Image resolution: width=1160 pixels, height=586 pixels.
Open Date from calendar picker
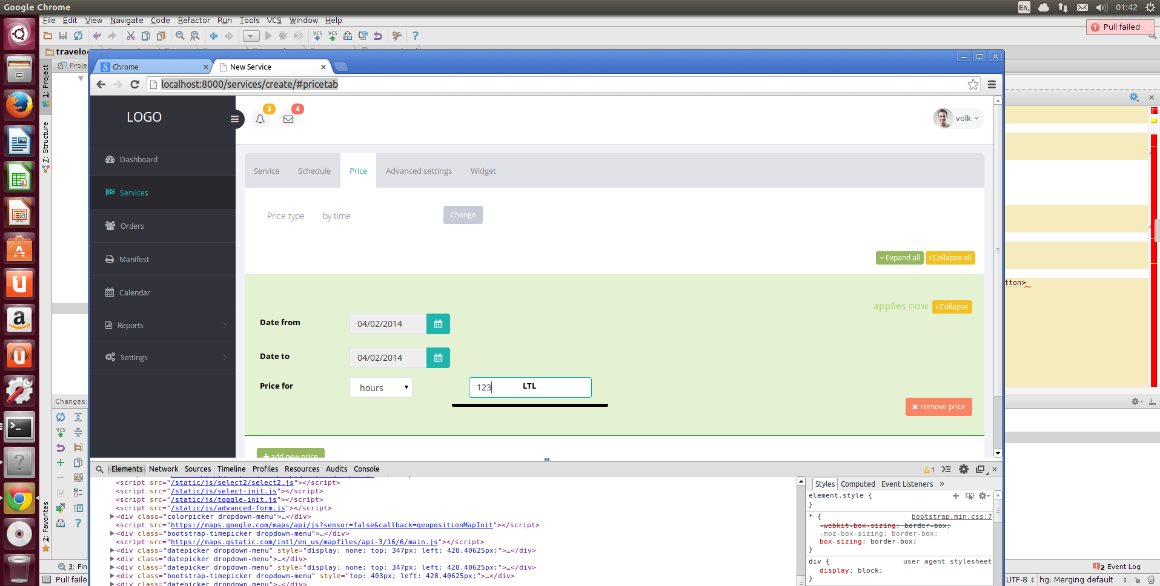[x=438, y=324]
